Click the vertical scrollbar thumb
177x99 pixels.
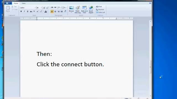[x=150, y=67]
